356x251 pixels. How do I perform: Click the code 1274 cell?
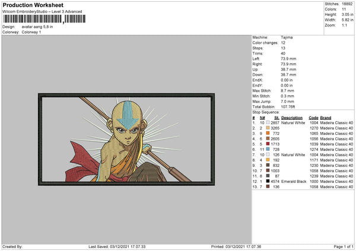[314, 149]
